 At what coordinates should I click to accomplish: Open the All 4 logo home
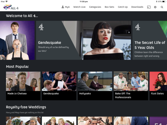click(11, 7)
